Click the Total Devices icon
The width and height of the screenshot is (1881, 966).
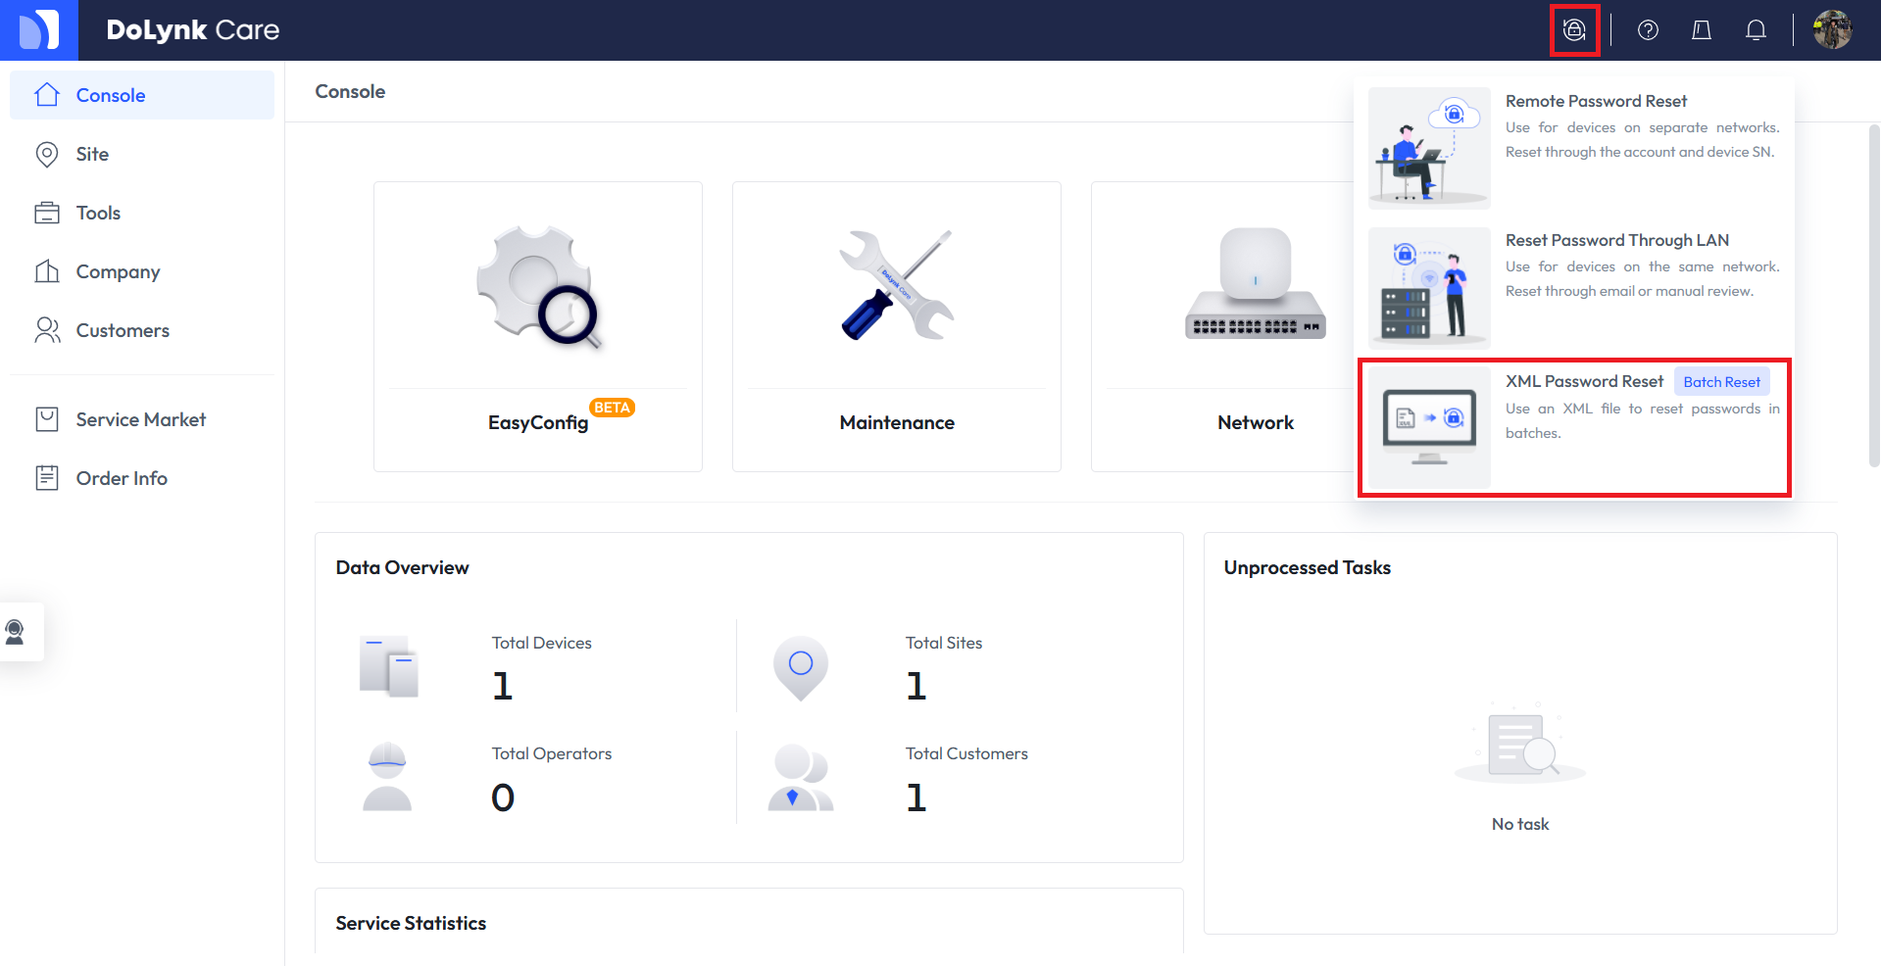(x=389, y=666)
